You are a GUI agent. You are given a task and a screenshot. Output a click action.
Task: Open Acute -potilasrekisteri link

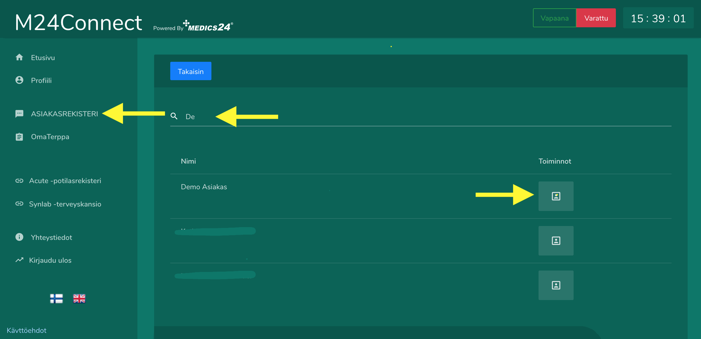click(65, 181)
